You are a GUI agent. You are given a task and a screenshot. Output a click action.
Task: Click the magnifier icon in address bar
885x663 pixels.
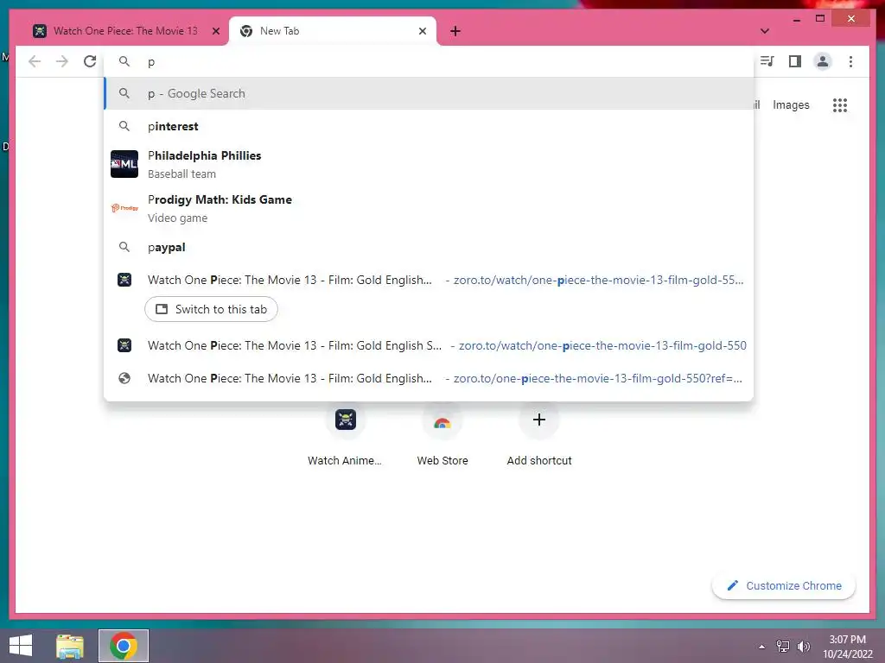124,61
